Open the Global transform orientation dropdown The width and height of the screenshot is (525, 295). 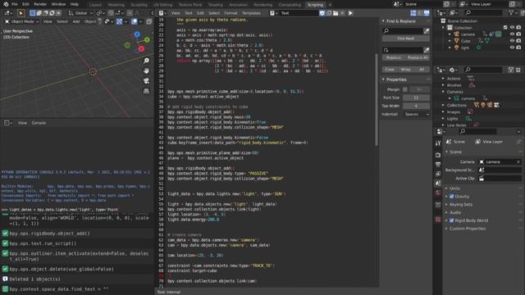click(x=80, y=13)
